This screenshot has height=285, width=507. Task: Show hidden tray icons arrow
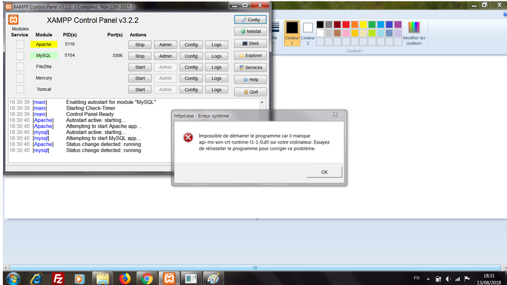point(428,279)
